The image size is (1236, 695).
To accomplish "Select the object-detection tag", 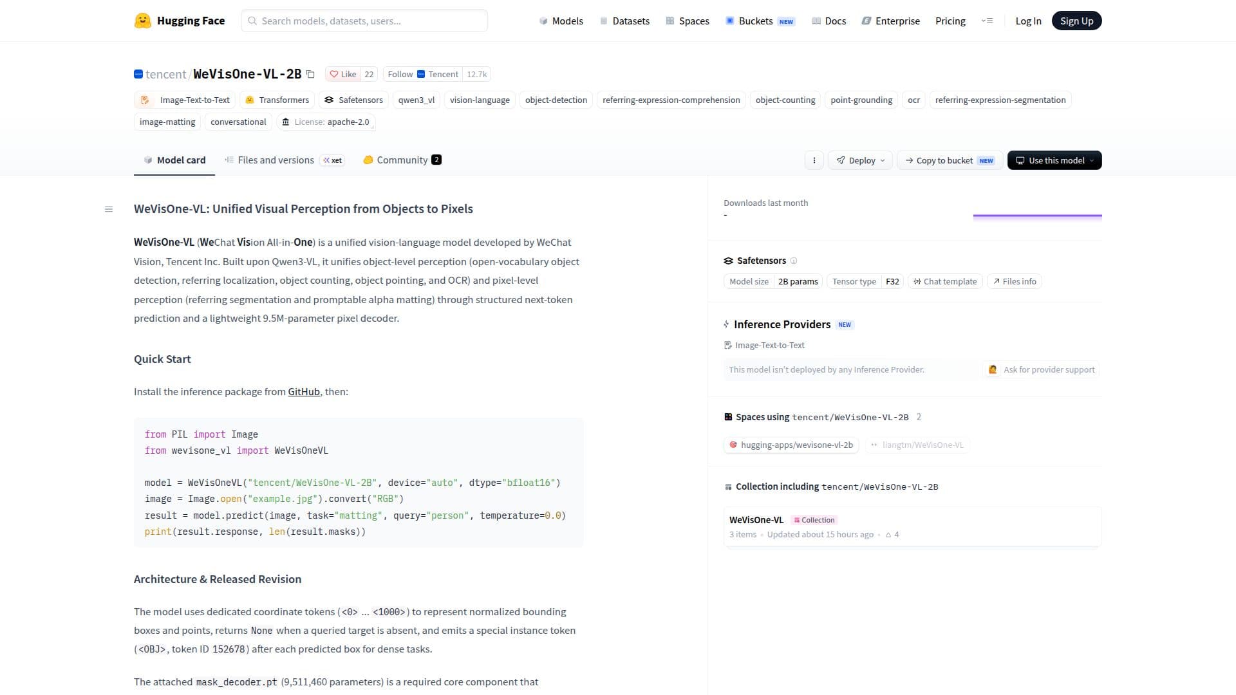I will (556, 100).
